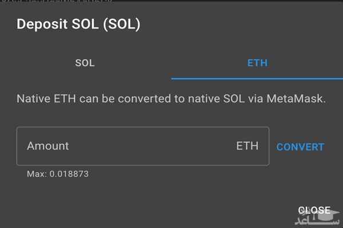The image size is (343, 228).
Task: Click the word SOL in the tab row
Action: coord(85,63)
